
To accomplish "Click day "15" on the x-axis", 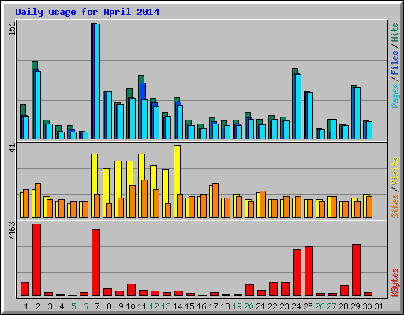I will pyautogui.click(x=189, y=306).
